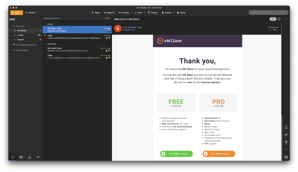Screen dimensions: 298x172
Task: Expand the adrian@softwarehow account
Action: 11,45
